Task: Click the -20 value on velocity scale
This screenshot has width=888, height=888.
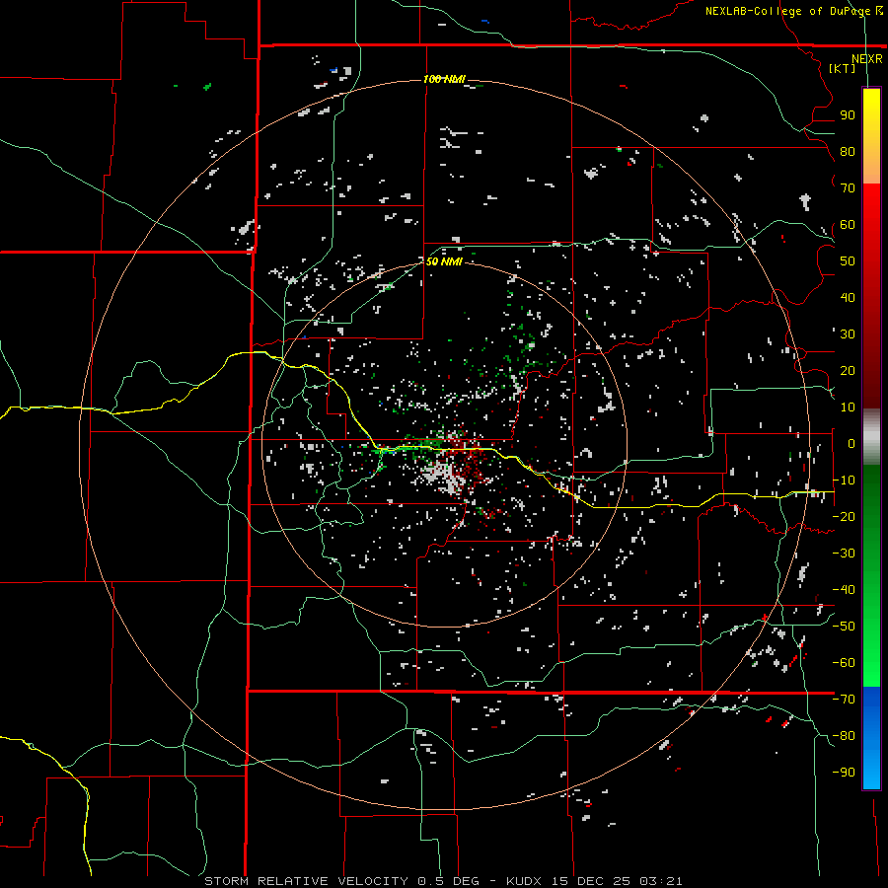Action: pyautogui.click(x=844, y=517)
